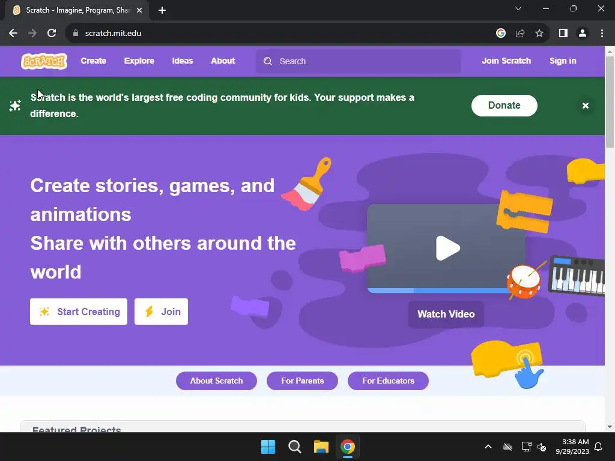Open the About Scratch pill link
This screenshot has height=461, width=615.
click(216, 381)
